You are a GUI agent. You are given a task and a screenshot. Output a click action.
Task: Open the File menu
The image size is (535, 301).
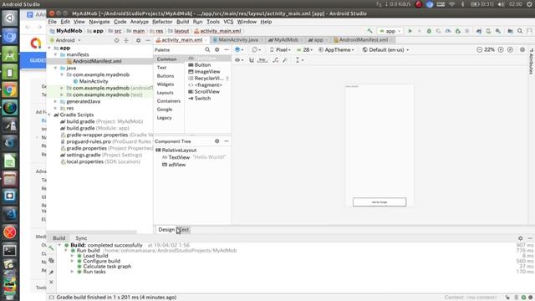click(52, 22)
